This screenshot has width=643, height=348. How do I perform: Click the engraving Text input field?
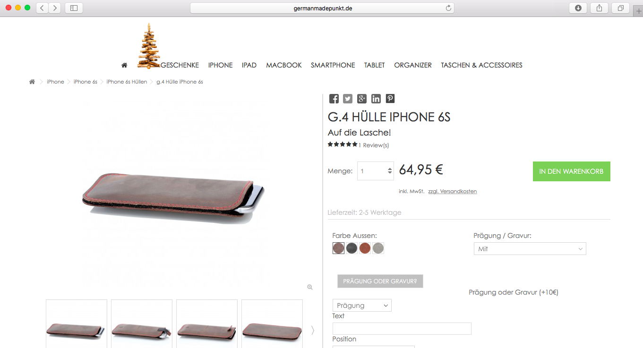pyautogui.click(x=402, y=329)
